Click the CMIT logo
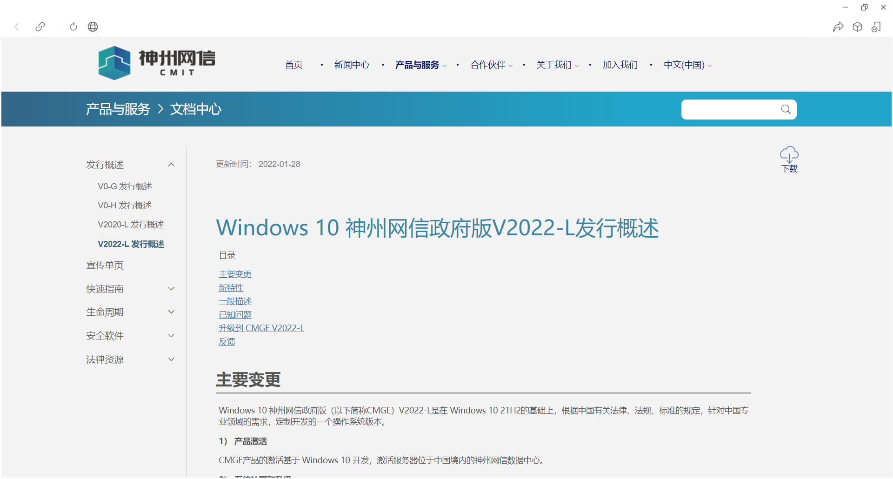This screenshot has width=893, height=479. [157, 63]
